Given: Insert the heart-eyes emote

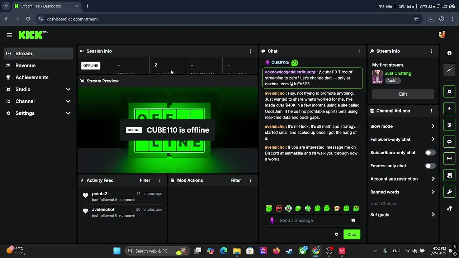Looking at the screenshot, I should pos(356,208).
